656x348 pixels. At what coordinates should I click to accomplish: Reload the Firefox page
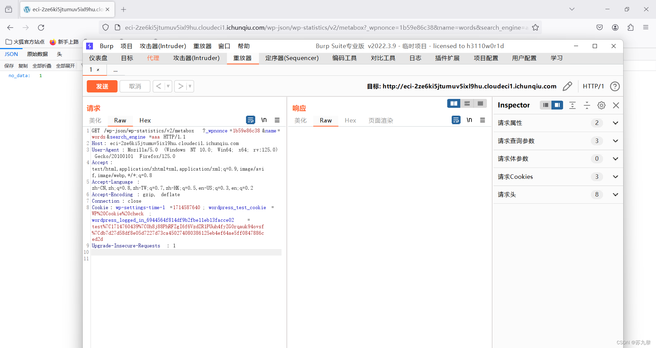pyautogui.click(x=41, y=28)
